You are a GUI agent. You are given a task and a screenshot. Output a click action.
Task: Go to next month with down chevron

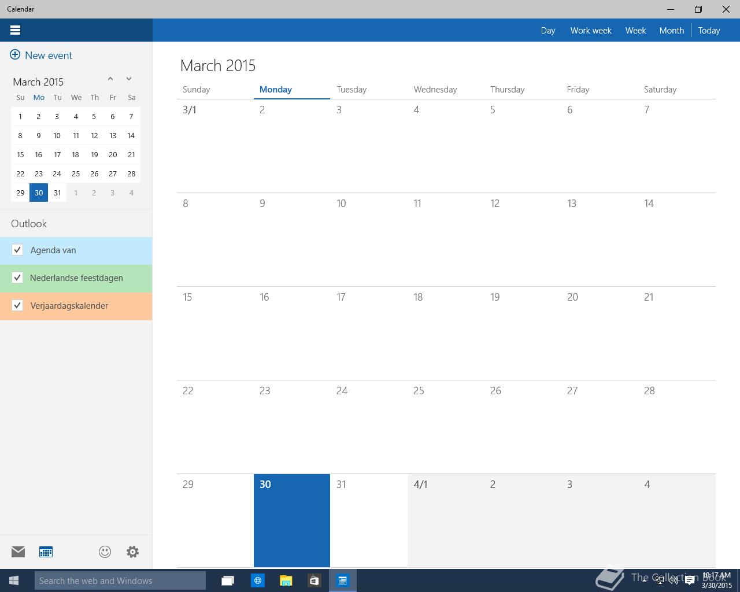[129, 79]
